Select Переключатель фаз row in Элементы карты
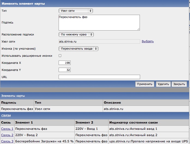The height and width of the screenshot is (144, 190). pos(17,109)
